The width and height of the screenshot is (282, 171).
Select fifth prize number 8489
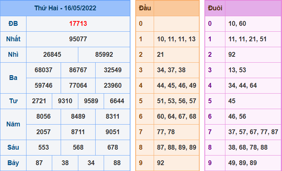pos(78,116)
